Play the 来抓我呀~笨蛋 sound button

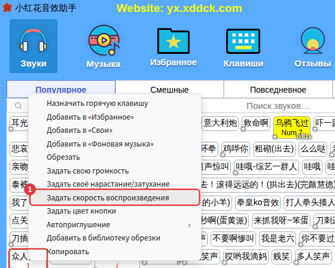pos(281,221)
